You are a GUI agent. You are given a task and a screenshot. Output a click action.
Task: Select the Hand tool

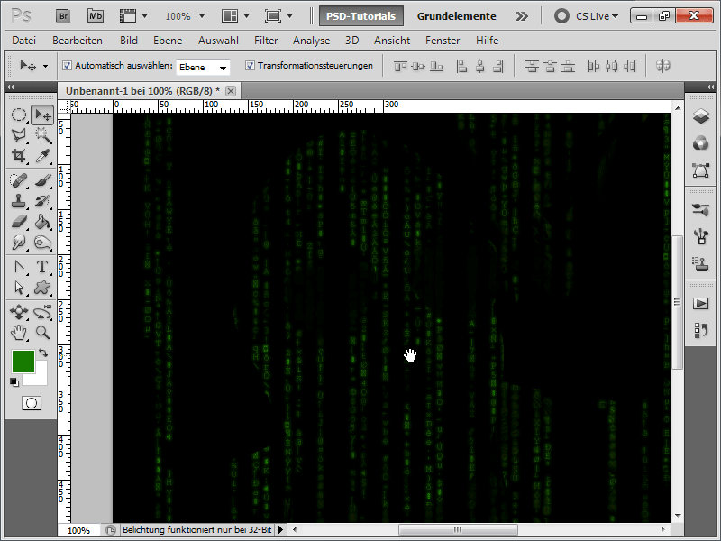coord(19,332)
